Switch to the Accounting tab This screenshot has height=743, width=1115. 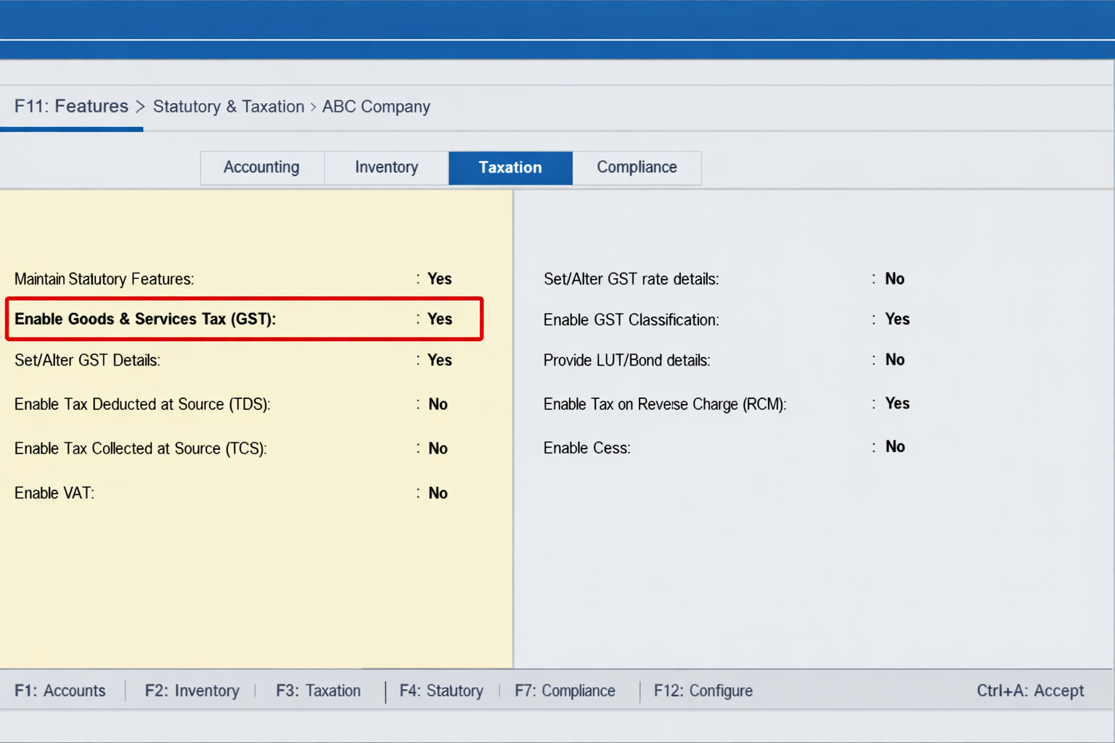tap(261, 168)
